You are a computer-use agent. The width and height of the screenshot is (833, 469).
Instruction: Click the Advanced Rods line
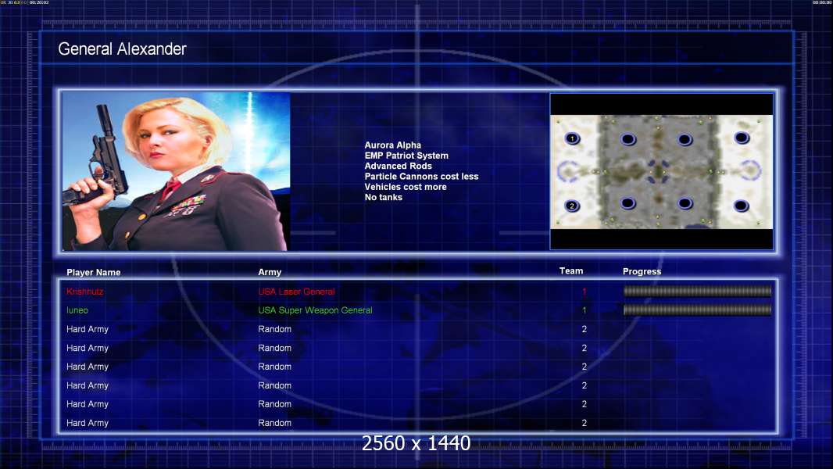(x=398, y=166)
